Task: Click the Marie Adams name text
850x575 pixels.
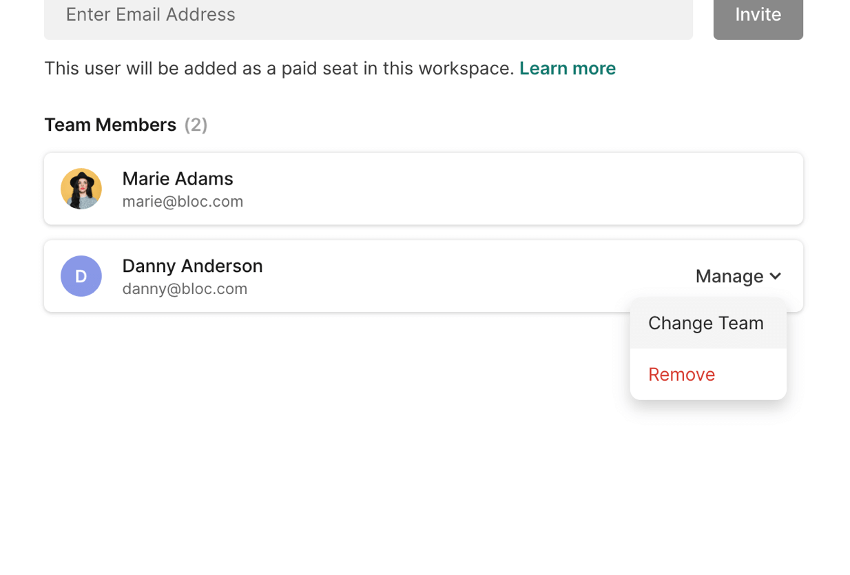Action: (178, 178)
